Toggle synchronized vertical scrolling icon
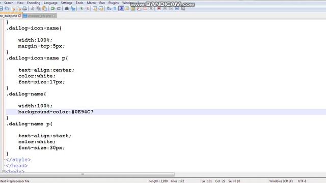Image resolution: width=326 pixels, height=183 pixels. point(95,9)
